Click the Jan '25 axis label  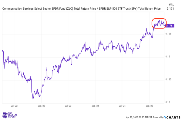click(x=149, y=106)
